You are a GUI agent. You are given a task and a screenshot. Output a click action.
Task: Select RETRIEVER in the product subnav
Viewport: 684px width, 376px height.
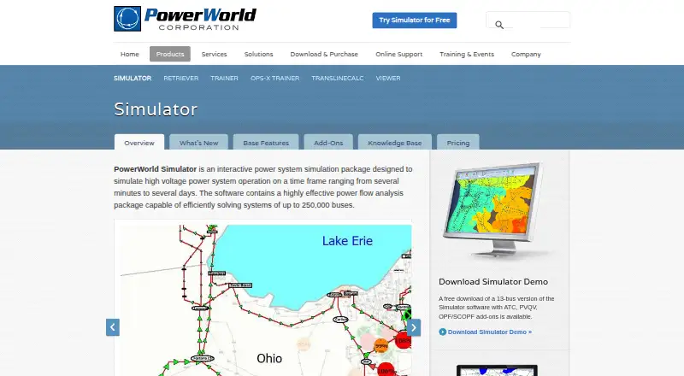click(x=181, y=78)
